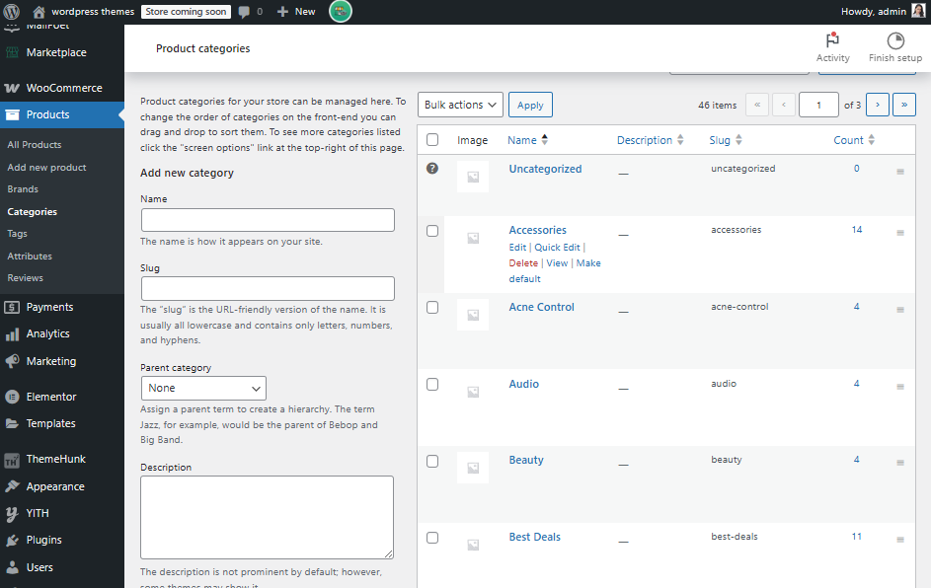Open the Tags submenu item
Image resolution: width=931 pixels, height=588 pixels.
(17, 234)
